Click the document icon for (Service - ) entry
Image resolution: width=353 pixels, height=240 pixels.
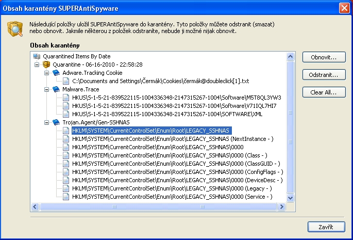click(66, 197)
